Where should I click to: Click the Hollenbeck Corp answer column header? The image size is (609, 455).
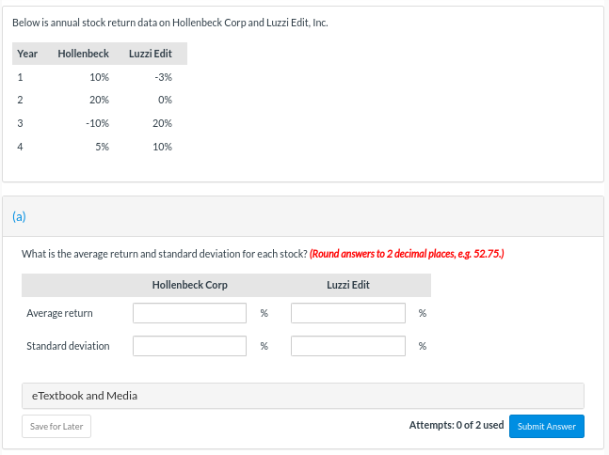pos(189,285)
